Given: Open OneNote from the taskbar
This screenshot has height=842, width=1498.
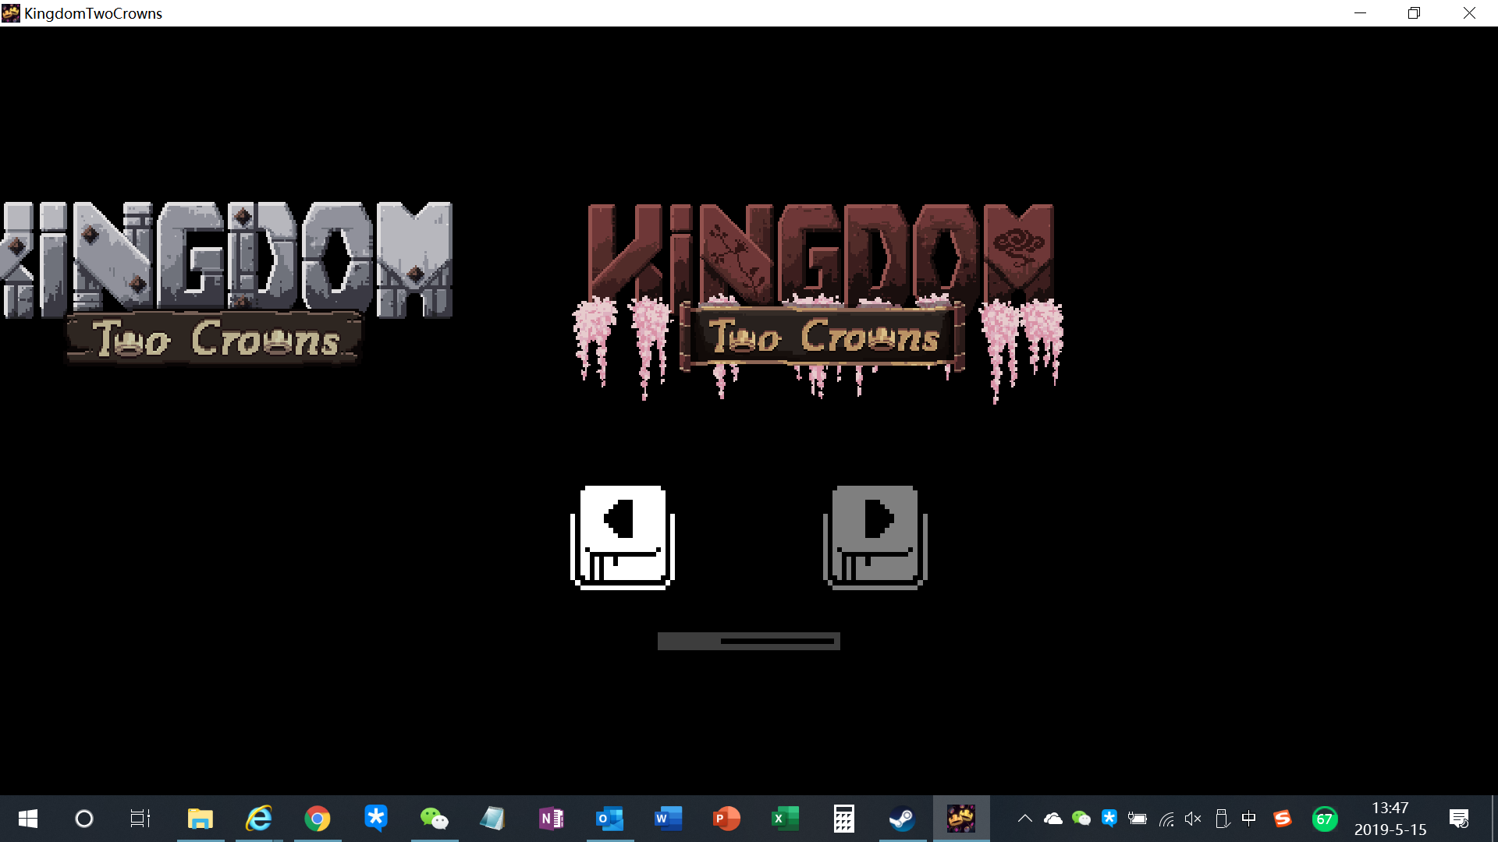Looking at the screenshot, I should [x=552, y=819].
